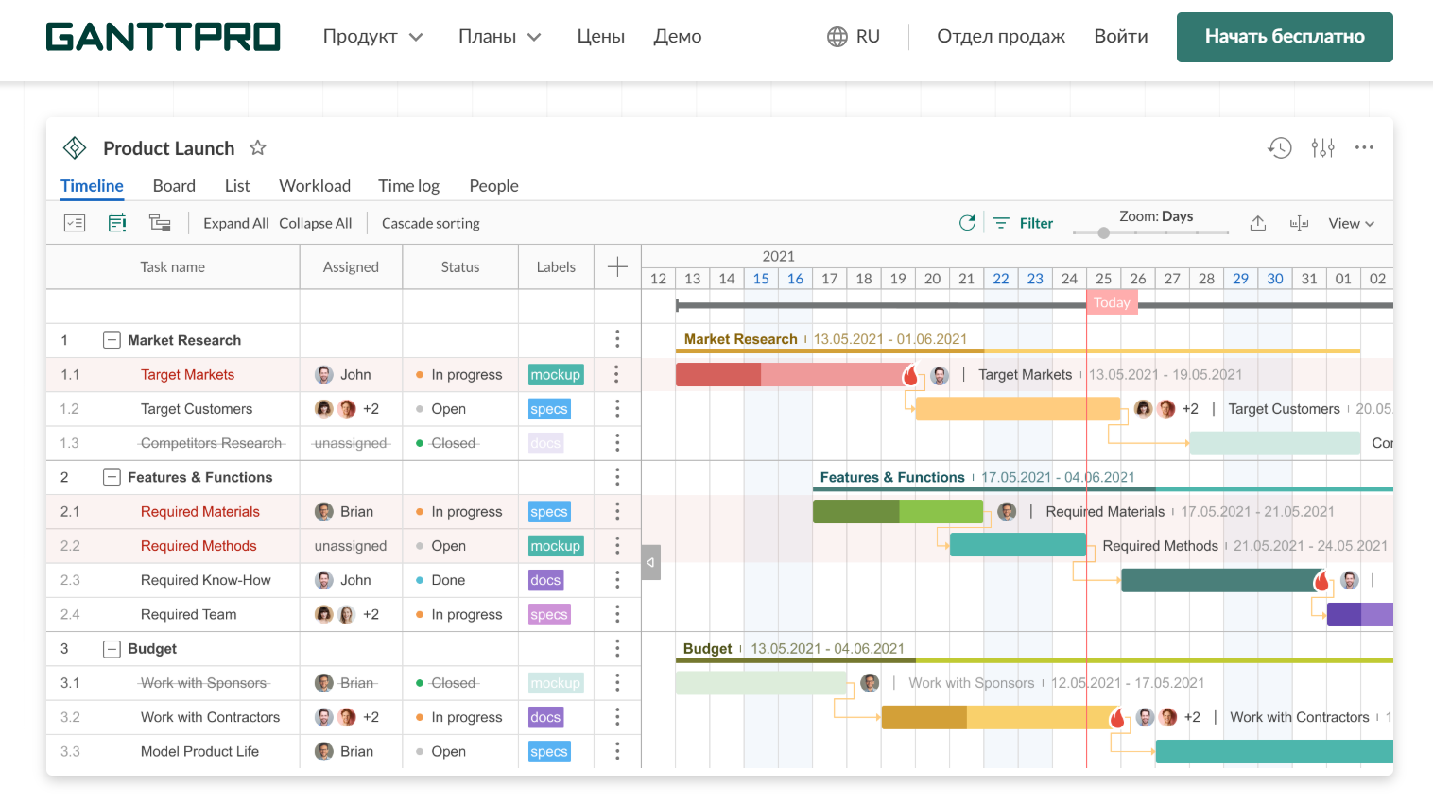This screenshot has height=803, width=1433.
Task: Switch to the Board tab
Action: (174, 186)
